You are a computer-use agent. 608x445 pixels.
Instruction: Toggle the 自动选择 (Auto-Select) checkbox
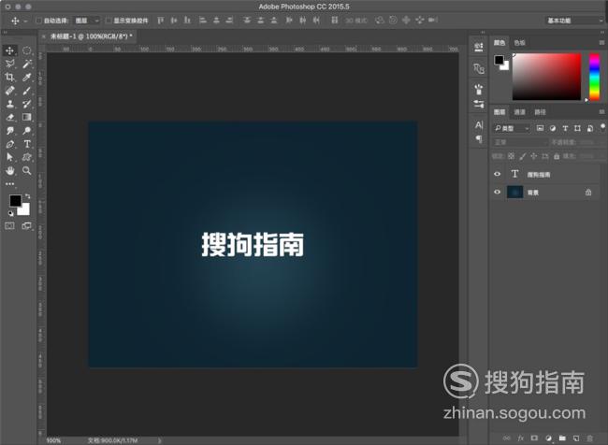[x=38, y=21]
